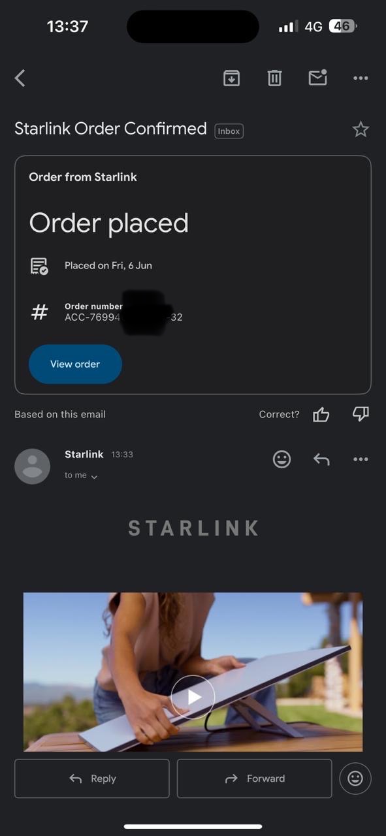Screen dimensions: 386x836
Task: Star the Starlink Order Confirmed email
Action: 361,129
